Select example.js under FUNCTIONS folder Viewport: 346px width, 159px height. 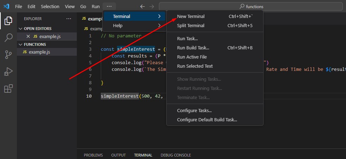point(47,52)
